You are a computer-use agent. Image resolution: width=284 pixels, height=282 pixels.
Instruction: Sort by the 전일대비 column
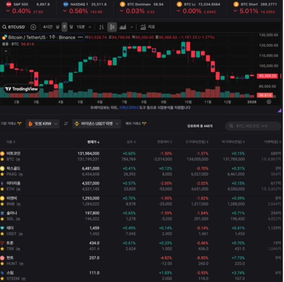pyautogui.click(x=165, y=142)
